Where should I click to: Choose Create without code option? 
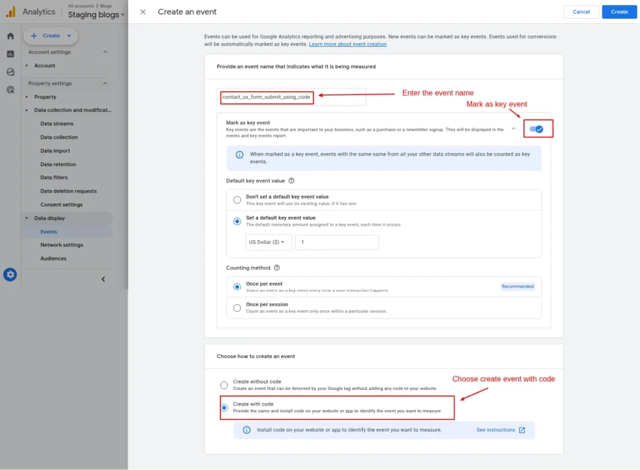[224, 385]
